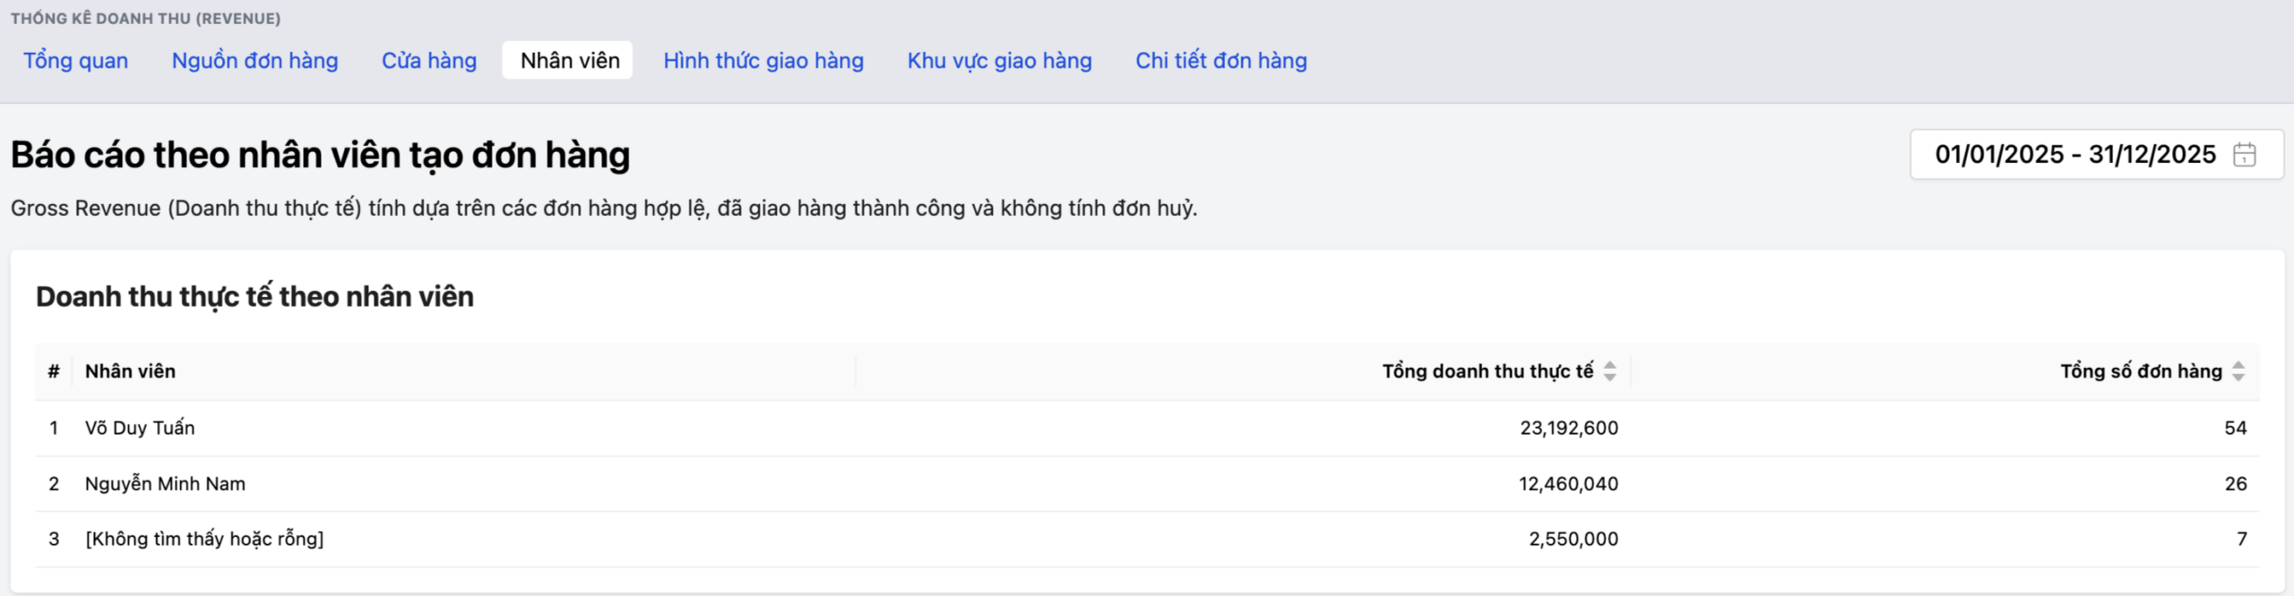Viewport: 2294px width, 596px height.
Task: Click the [Không tìm thấy hoặc rỗng] row
Action: tap(204, 539)
